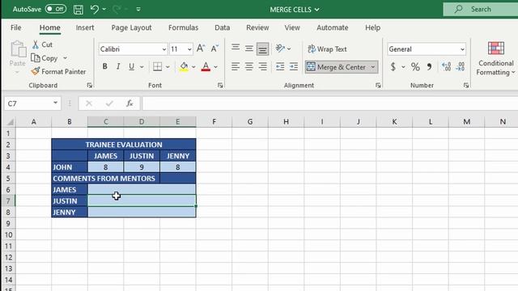This screenshot has height=291, width=518.
Task: Decrease Decimal places
Action: point(461,67)
